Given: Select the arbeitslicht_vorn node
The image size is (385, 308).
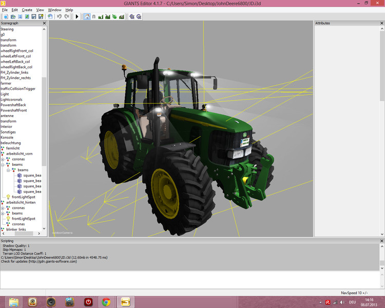Looking at the screenshot, I should [x=19, y=153].
